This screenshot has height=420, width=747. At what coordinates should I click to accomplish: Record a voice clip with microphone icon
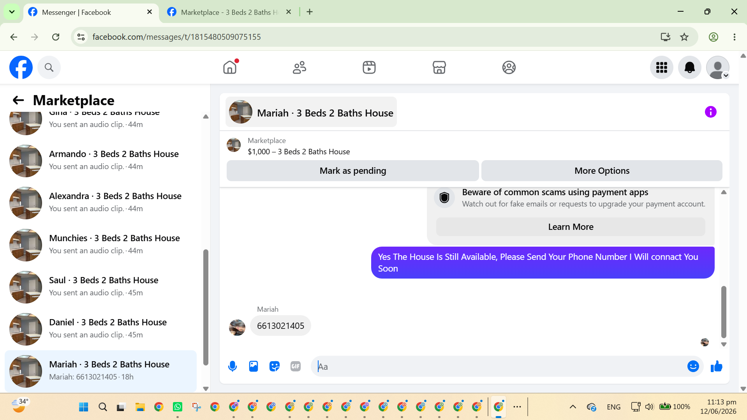coord(233,366)
